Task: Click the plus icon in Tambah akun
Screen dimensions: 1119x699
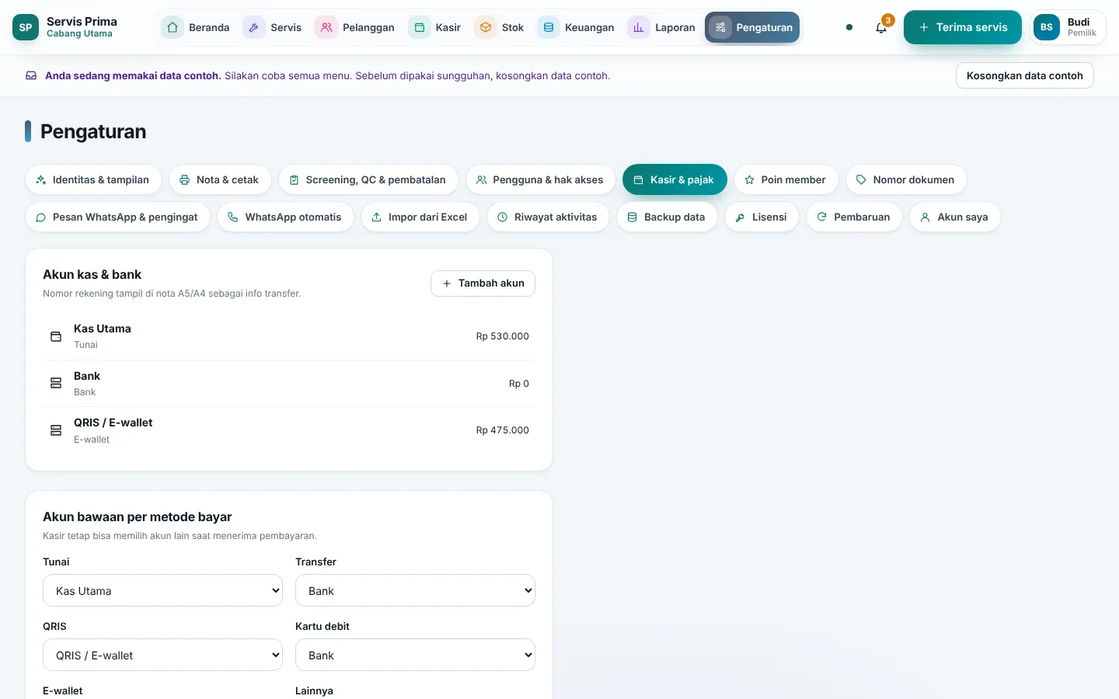Action: click(x=447, y=283)
